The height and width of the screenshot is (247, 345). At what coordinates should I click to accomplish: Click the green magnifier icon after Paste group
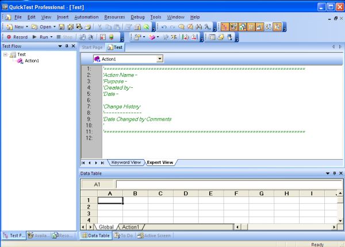click(x=146, y=27)
